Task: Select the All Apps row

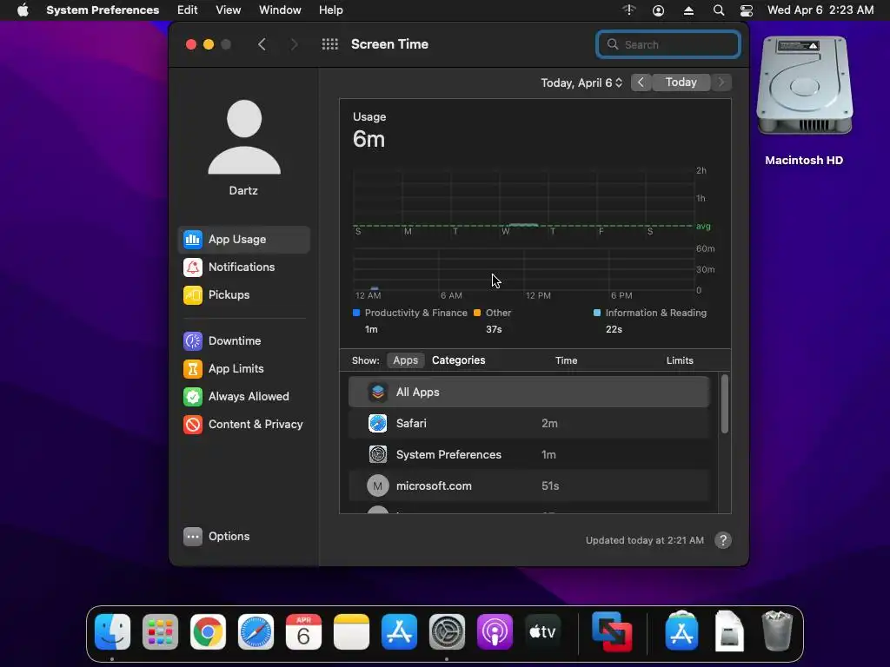Action: (x=528, y=392)
